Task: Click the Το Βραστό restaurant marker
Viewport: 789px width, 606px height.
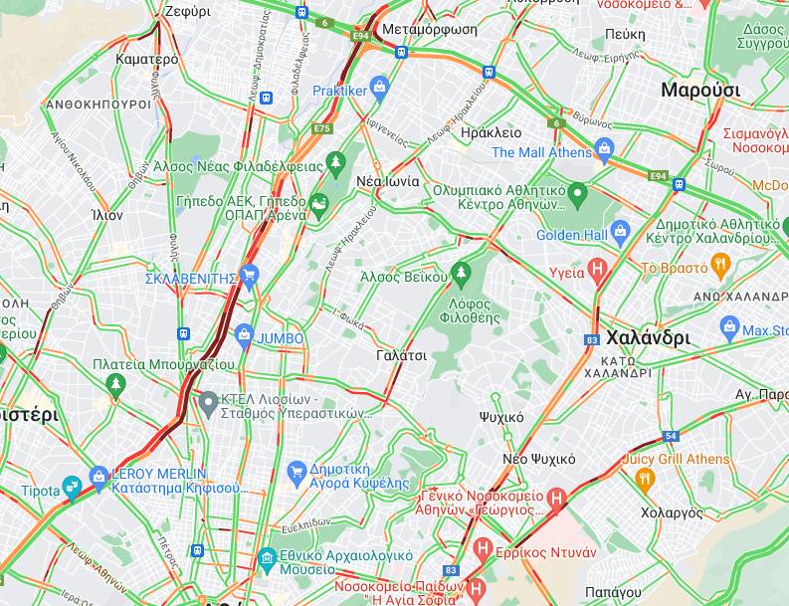Action: (721, 266)
